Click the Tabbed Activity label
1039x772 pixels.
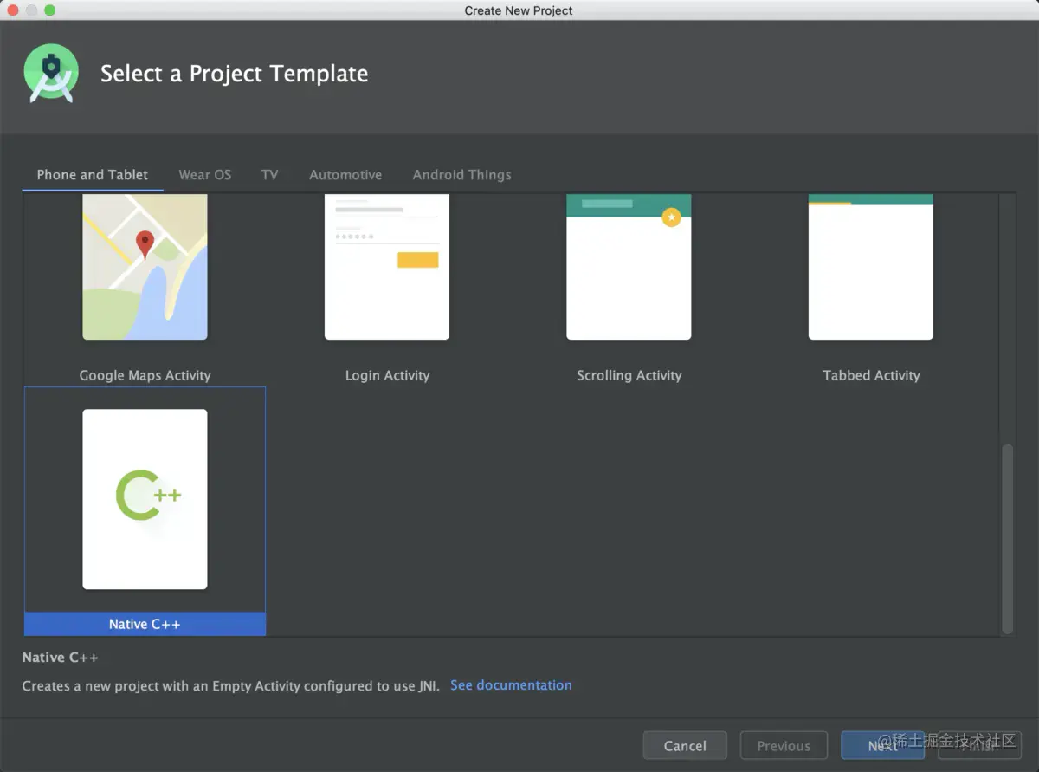tap(871, 375)
